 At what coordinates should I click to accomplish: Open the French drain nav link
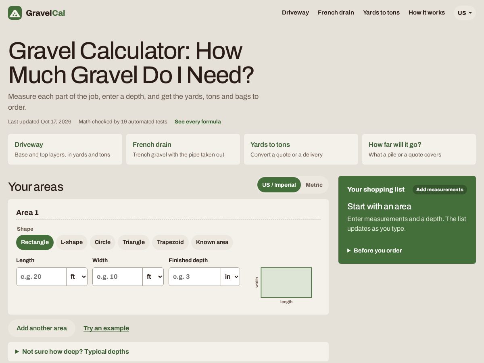click(x=336, y=13)
